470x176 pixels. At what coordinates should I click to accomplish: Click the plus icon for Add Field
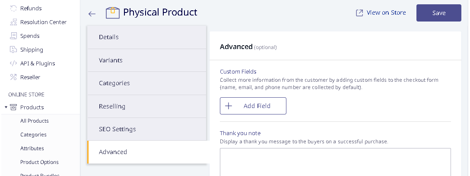229,106
